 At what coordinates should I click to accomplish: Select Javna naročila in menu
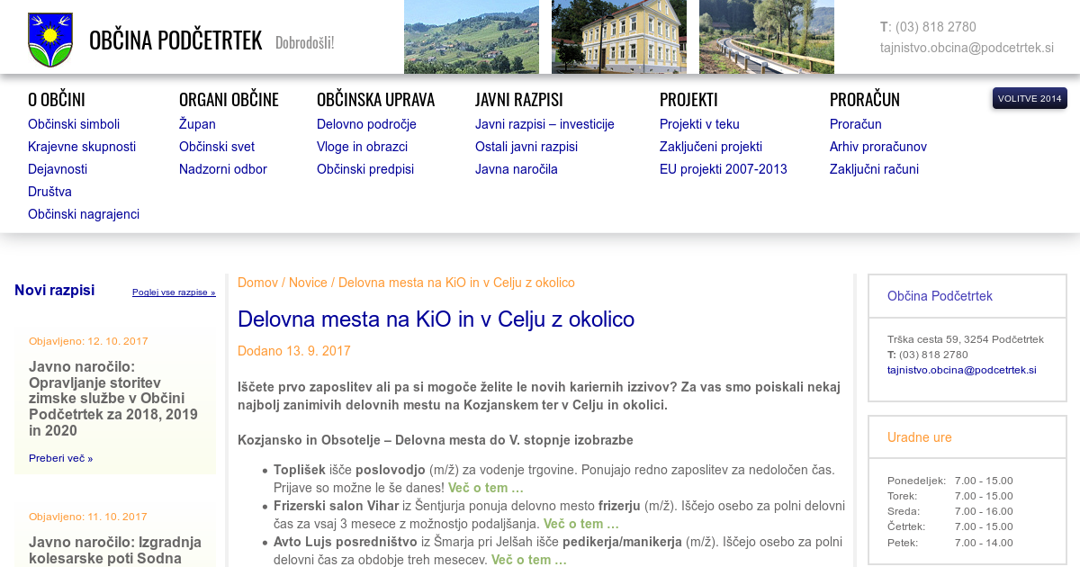[x=517, y=169]
